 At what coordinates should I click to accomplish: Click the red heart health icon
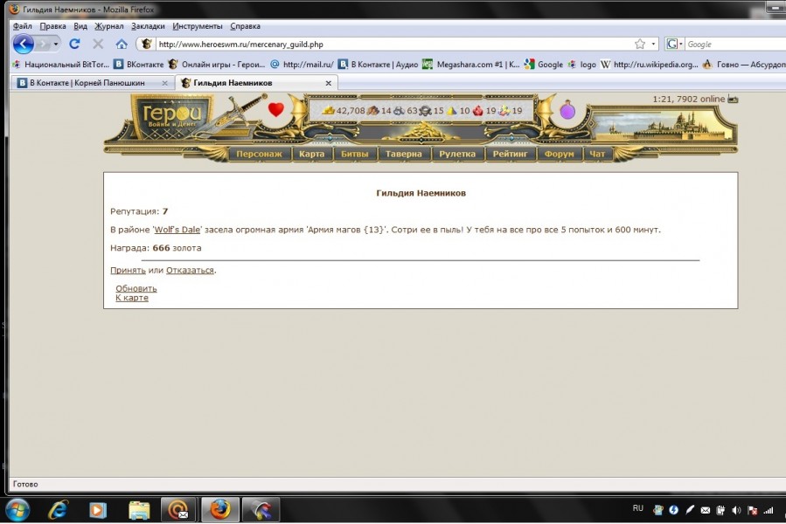275,109
